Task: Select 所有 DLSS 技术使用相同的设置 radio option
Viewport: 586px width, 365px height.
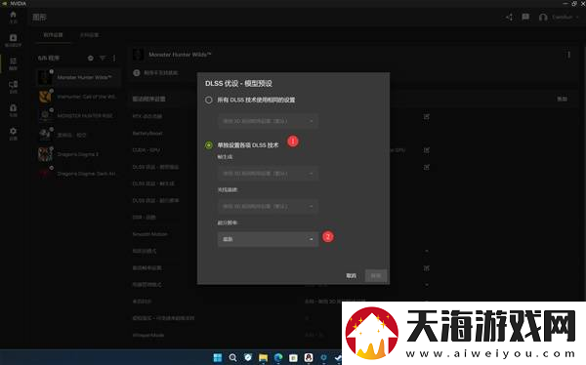Action: (209, 101)
